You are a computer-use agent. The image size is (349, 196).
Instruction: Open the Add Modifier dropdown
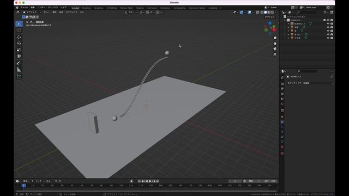click(310, 83)
